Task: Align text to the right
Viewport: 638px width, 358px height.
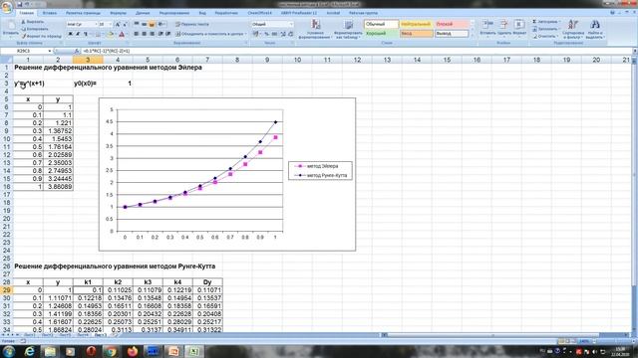Action: [x=152, y=34]
